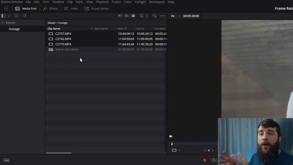
Task: Switch media pool to metadata view
Action: pos(120,16)
